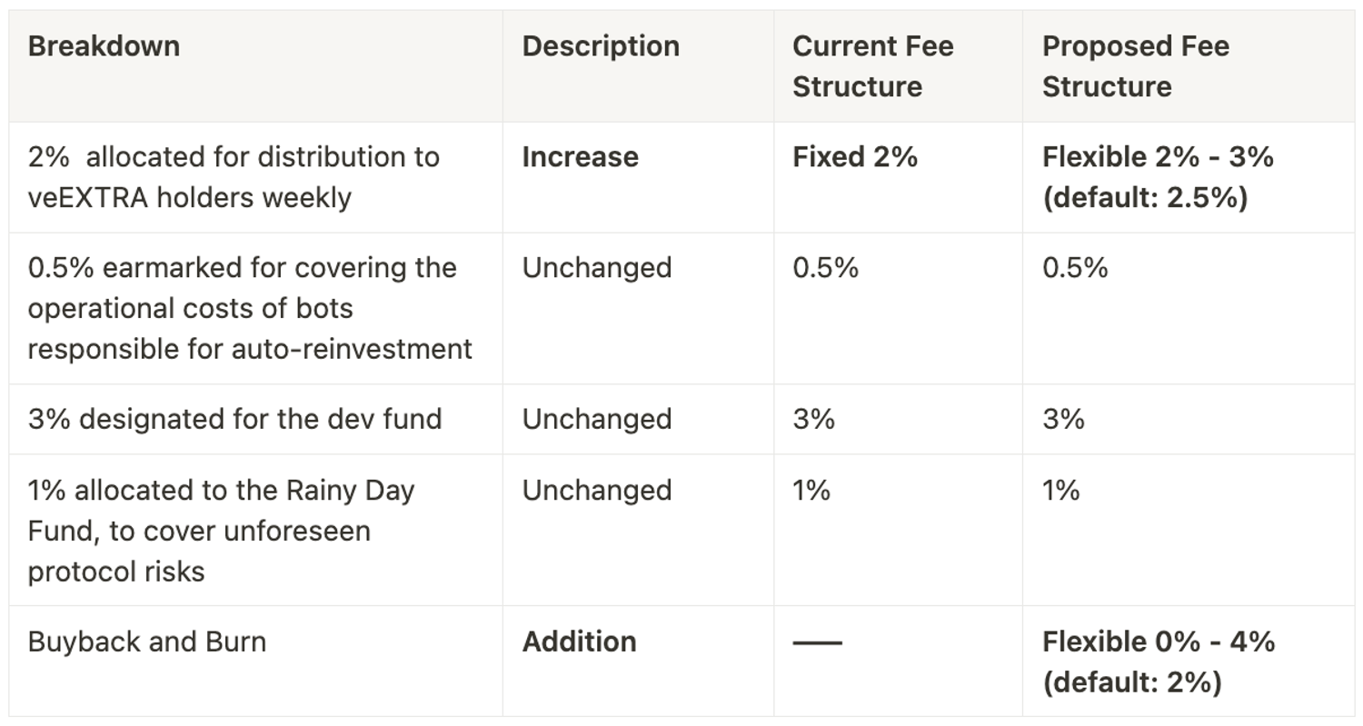The width and height of the screenshot is (1363, 726).
Task: Select the Flexible 0% - 4% cell
Action: (1158, 661)
